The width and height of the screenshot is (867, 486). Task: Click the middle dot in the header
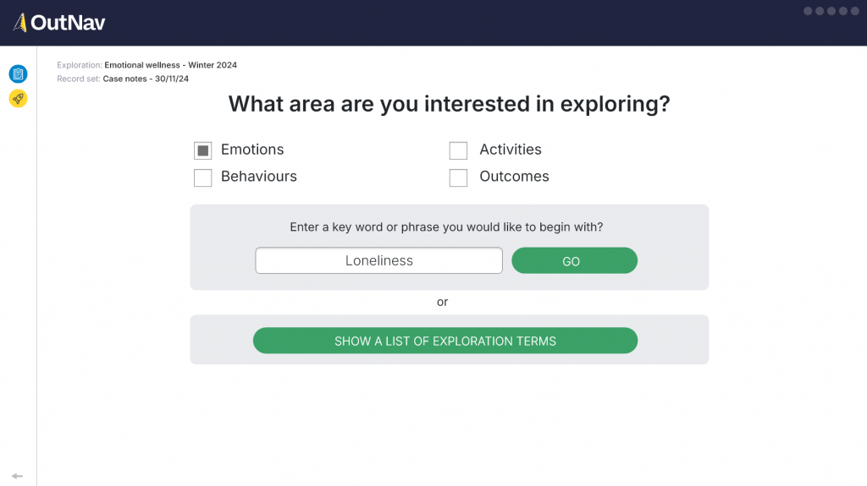(x=831, y=11)
